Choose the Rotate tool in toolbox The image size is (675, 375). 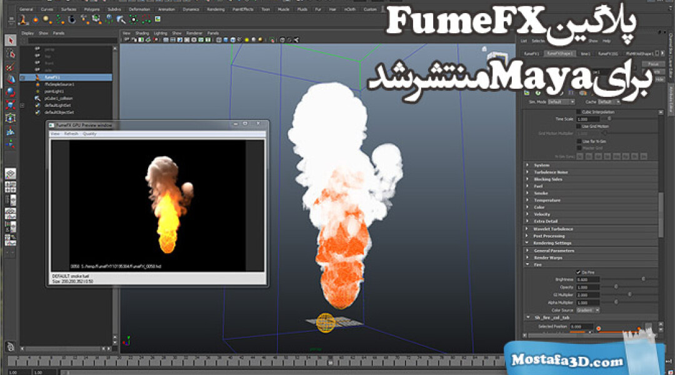tap(11, 92)
